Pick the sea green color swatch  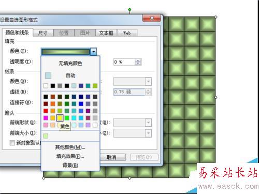[x=67, y=111]
